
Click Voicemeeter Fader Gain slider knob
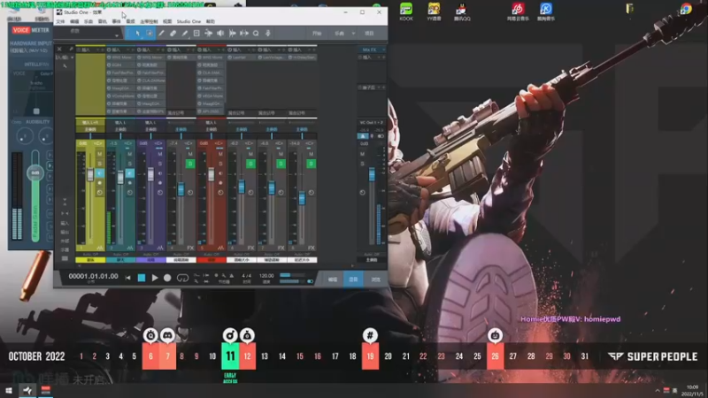click(x=35, y=172)
